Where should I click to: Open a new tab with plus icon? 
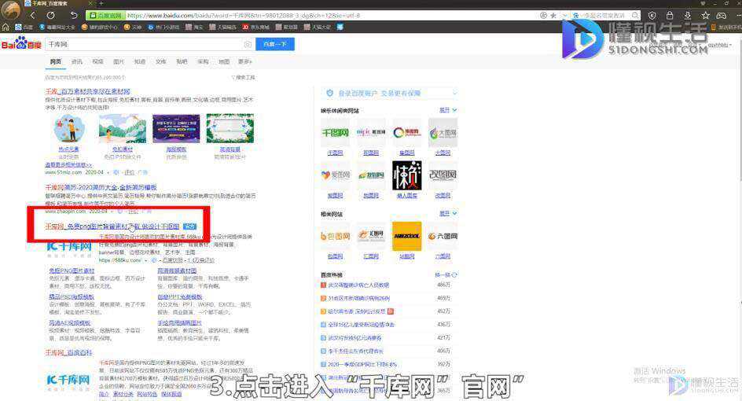101,3
